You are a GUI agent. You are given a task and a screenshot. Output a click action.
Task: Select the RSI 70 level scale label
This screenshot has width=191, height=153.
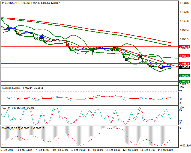(x=181, y=92)
